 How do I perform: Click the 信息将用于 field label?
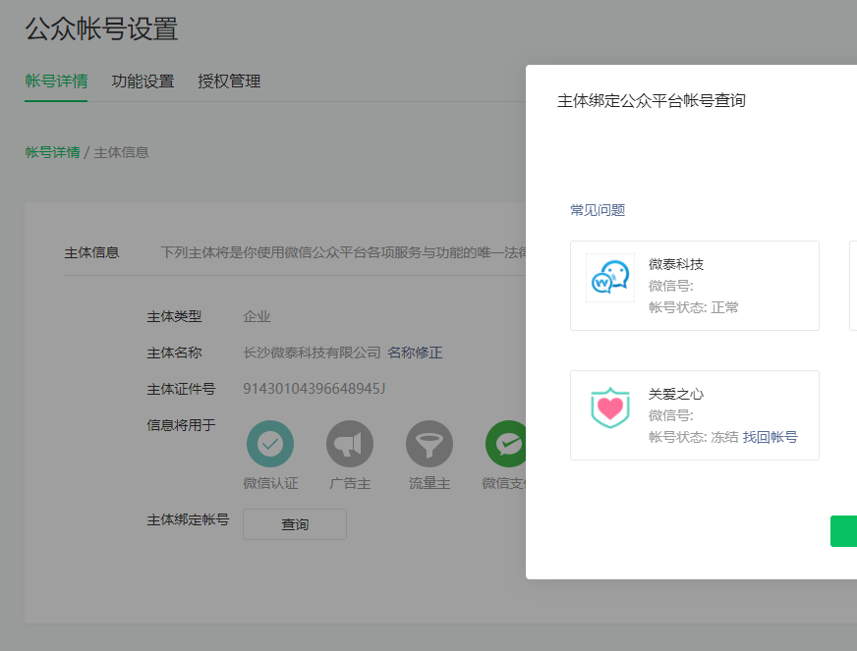pyautogui.click(x=181, y=425)
